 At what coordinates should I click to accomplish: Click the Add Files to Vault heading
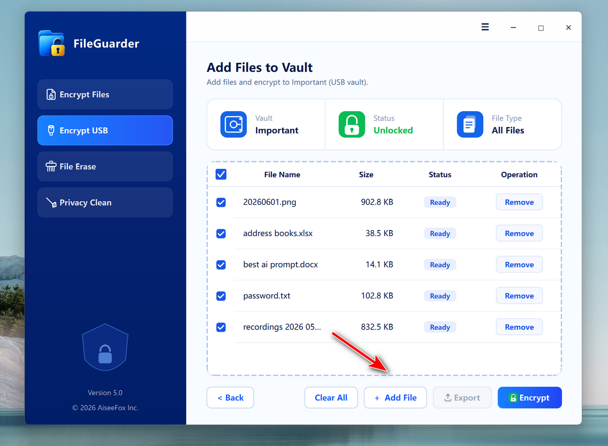[260, 67]
